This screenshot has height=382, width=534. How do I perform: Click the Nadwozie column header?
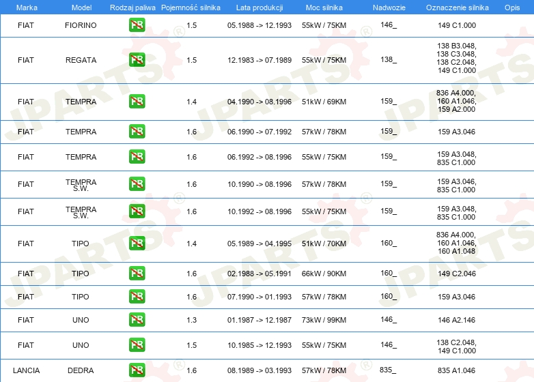(389, 8)
